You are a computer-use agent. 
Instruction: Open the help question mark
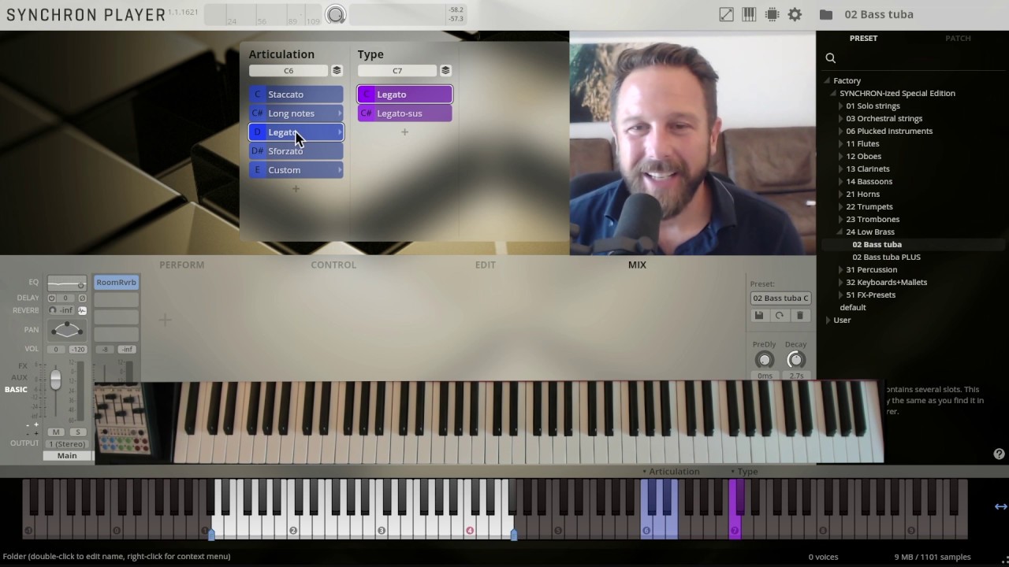999,454
